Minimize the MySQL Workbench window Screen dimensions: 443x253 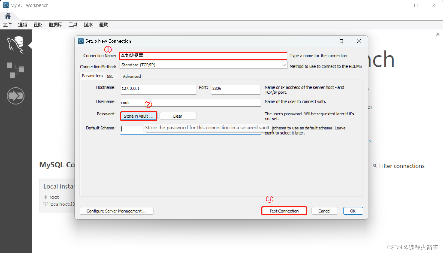(x=399, y=5)
